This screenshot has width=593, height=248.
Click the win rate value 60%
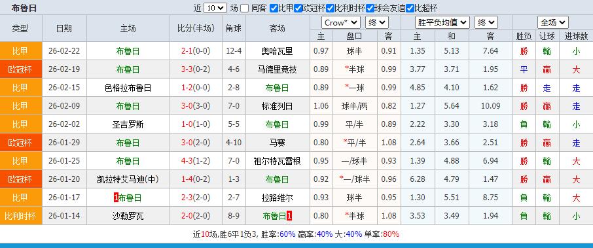[x=287, y=234]
